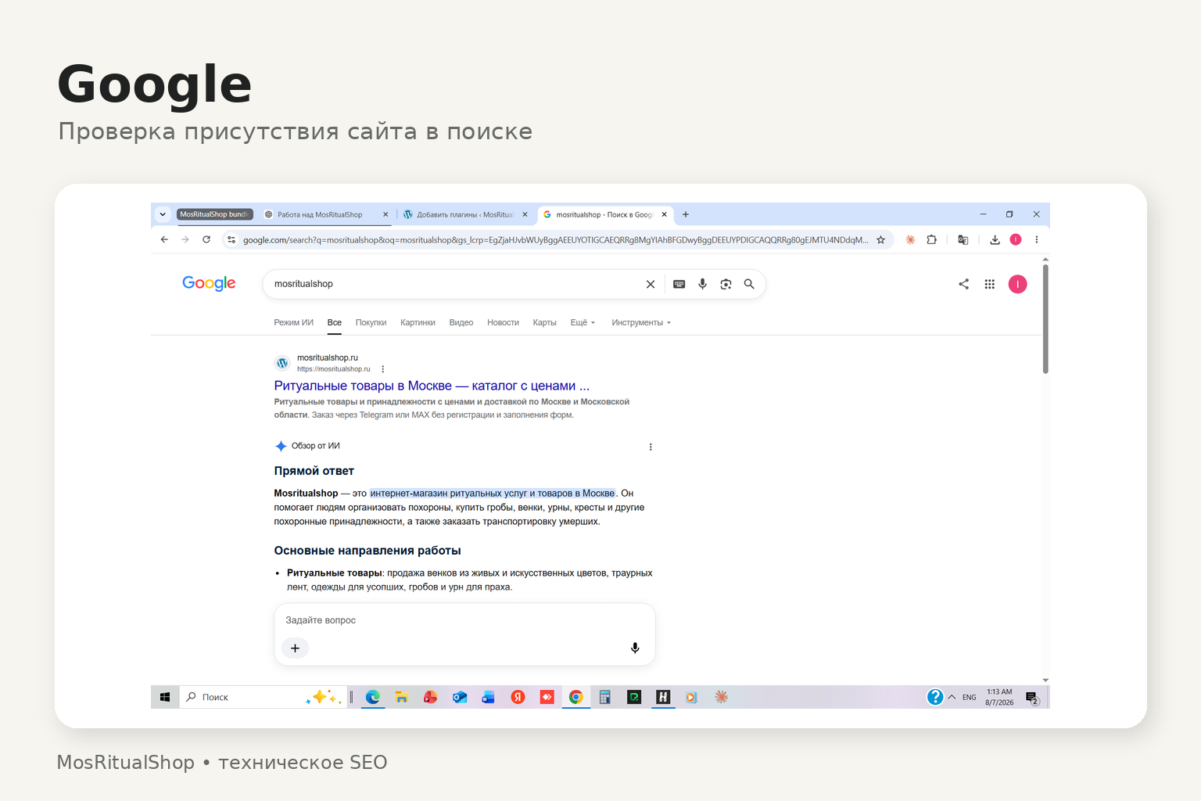The height and width of the screenshot is (801, 1201).
Task: Click the browser address bar URL
Action: click(x=555, y=240)
